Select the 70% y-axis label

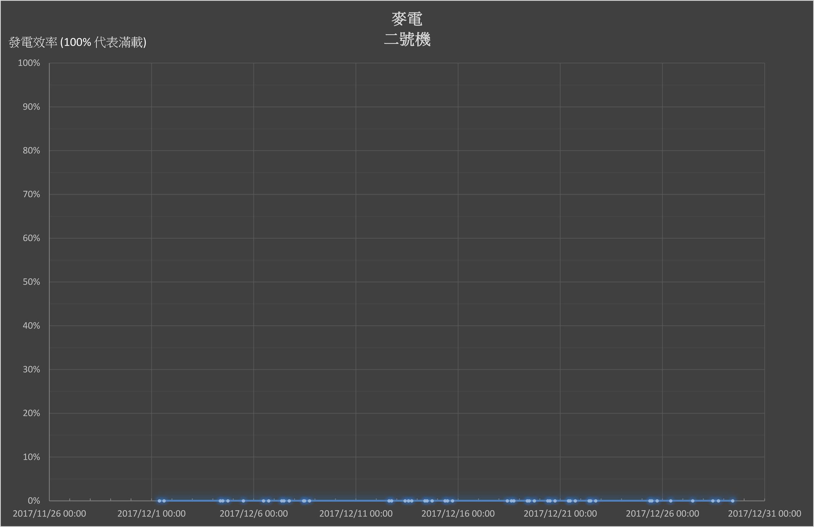click(x=31, y=194)
